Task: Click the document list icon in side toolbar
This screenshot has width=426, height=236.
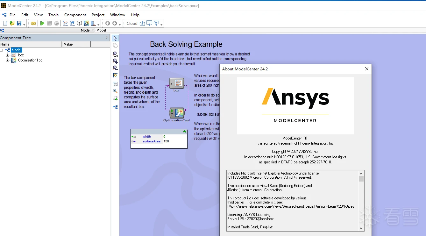Action: click(x=115, y=84)
